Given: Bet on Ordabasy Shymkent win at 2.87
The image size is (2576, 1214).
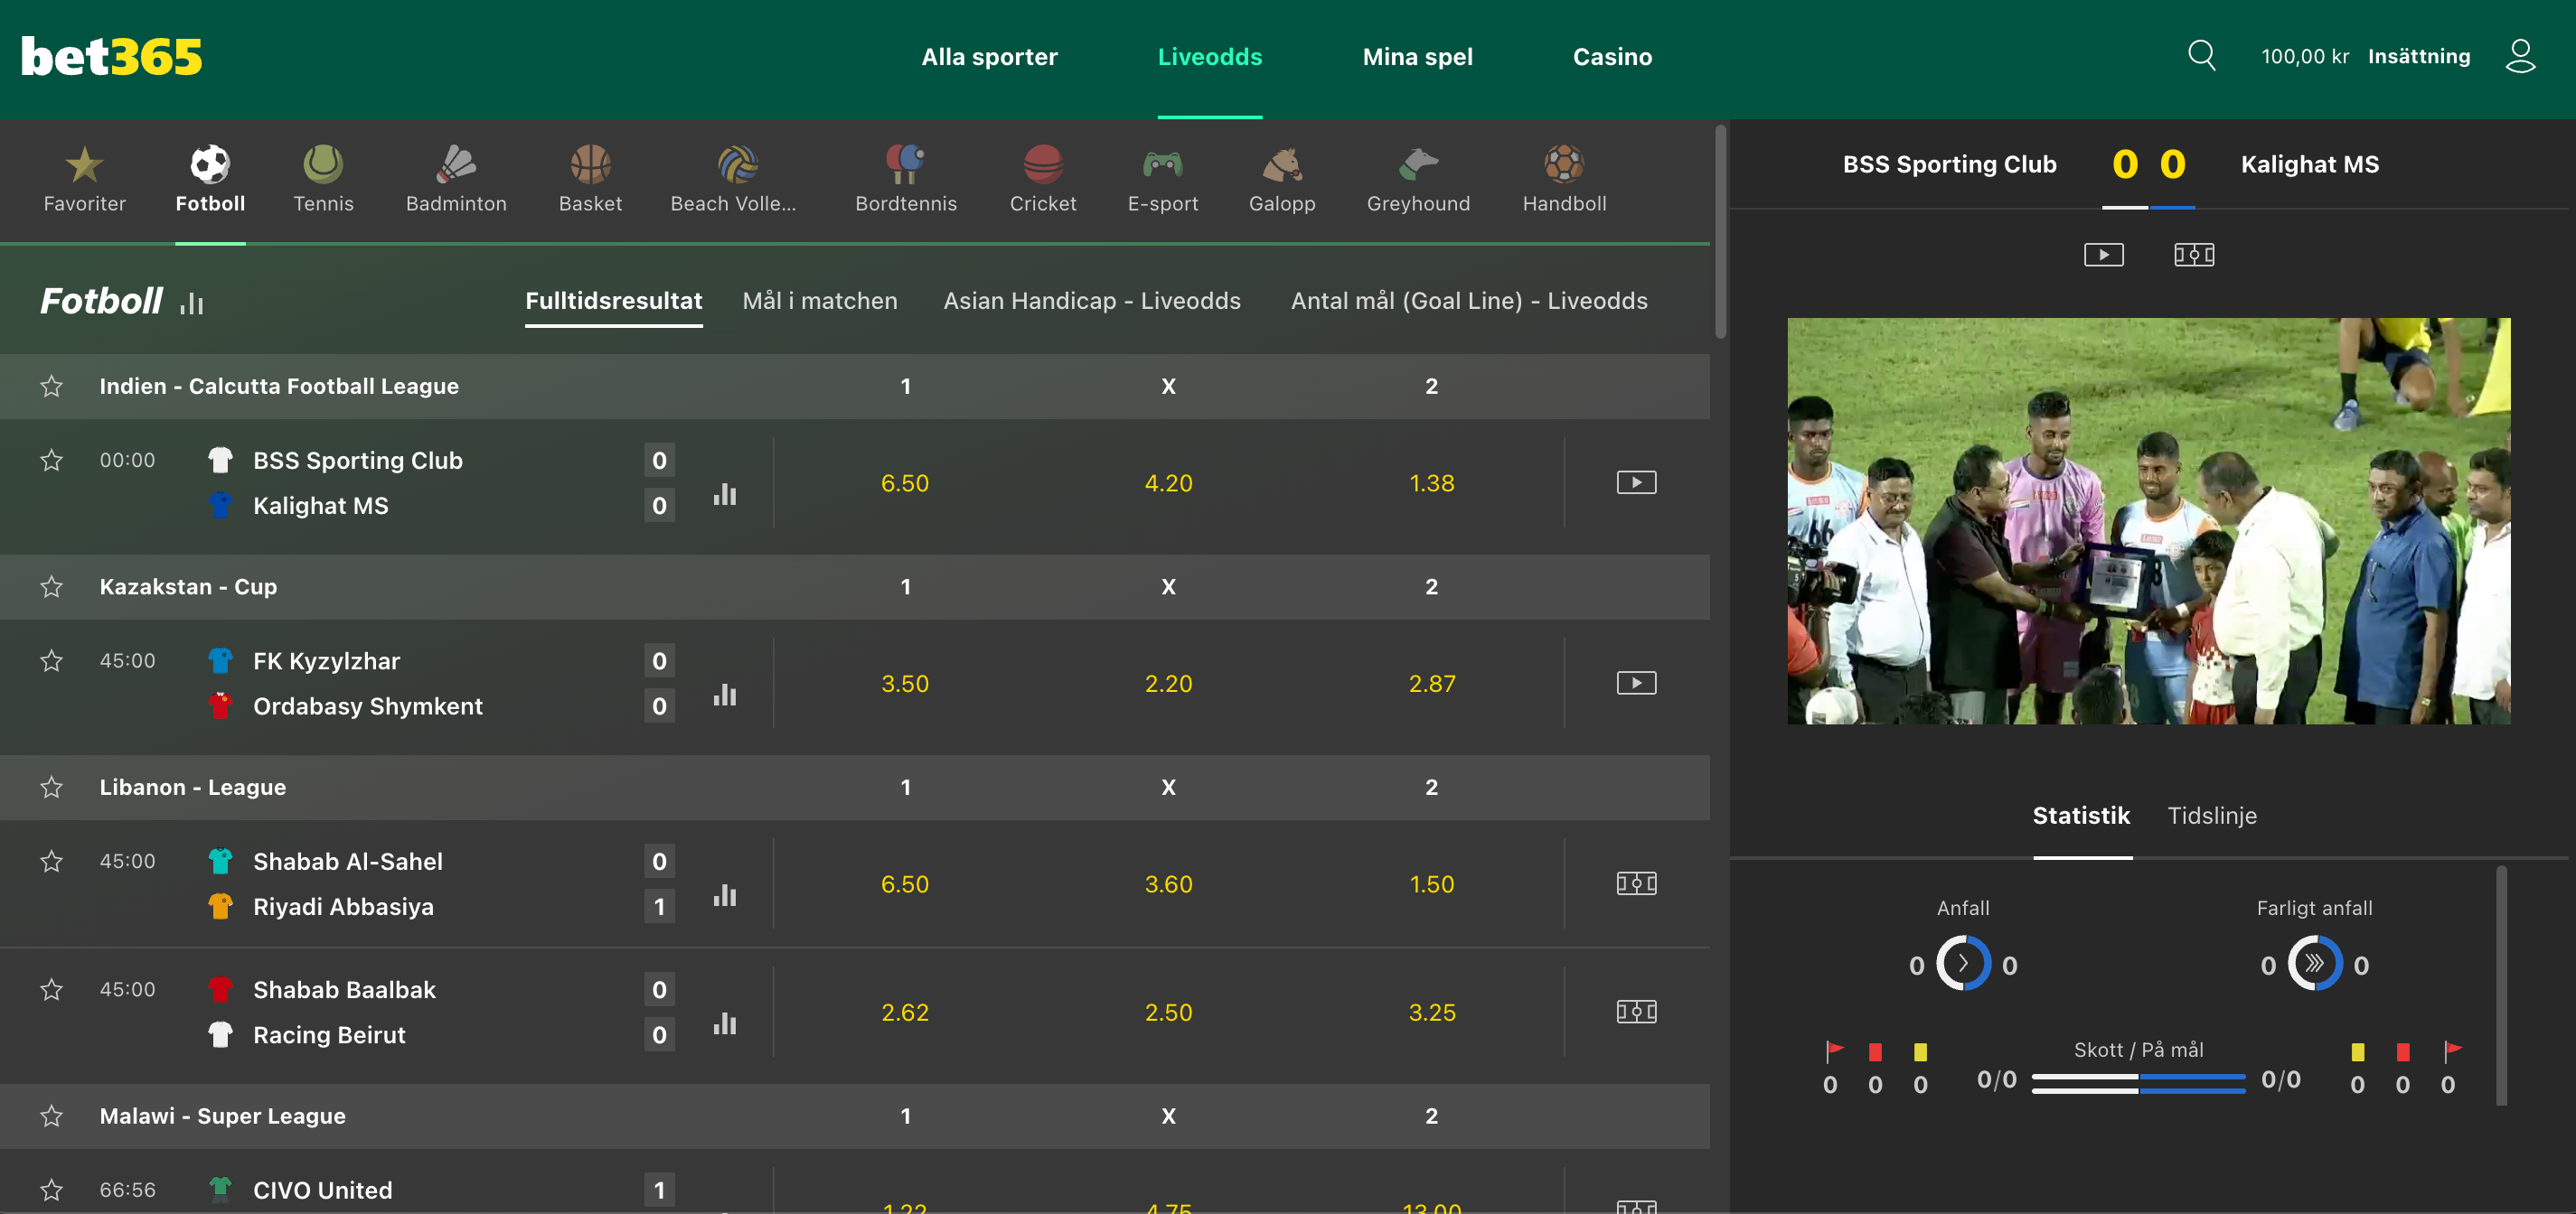Looking at the screenshot, I should point(1431,684).
